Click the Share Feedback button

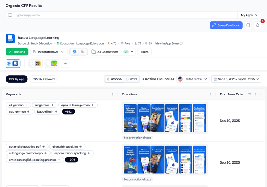click(x=226, y=25)
